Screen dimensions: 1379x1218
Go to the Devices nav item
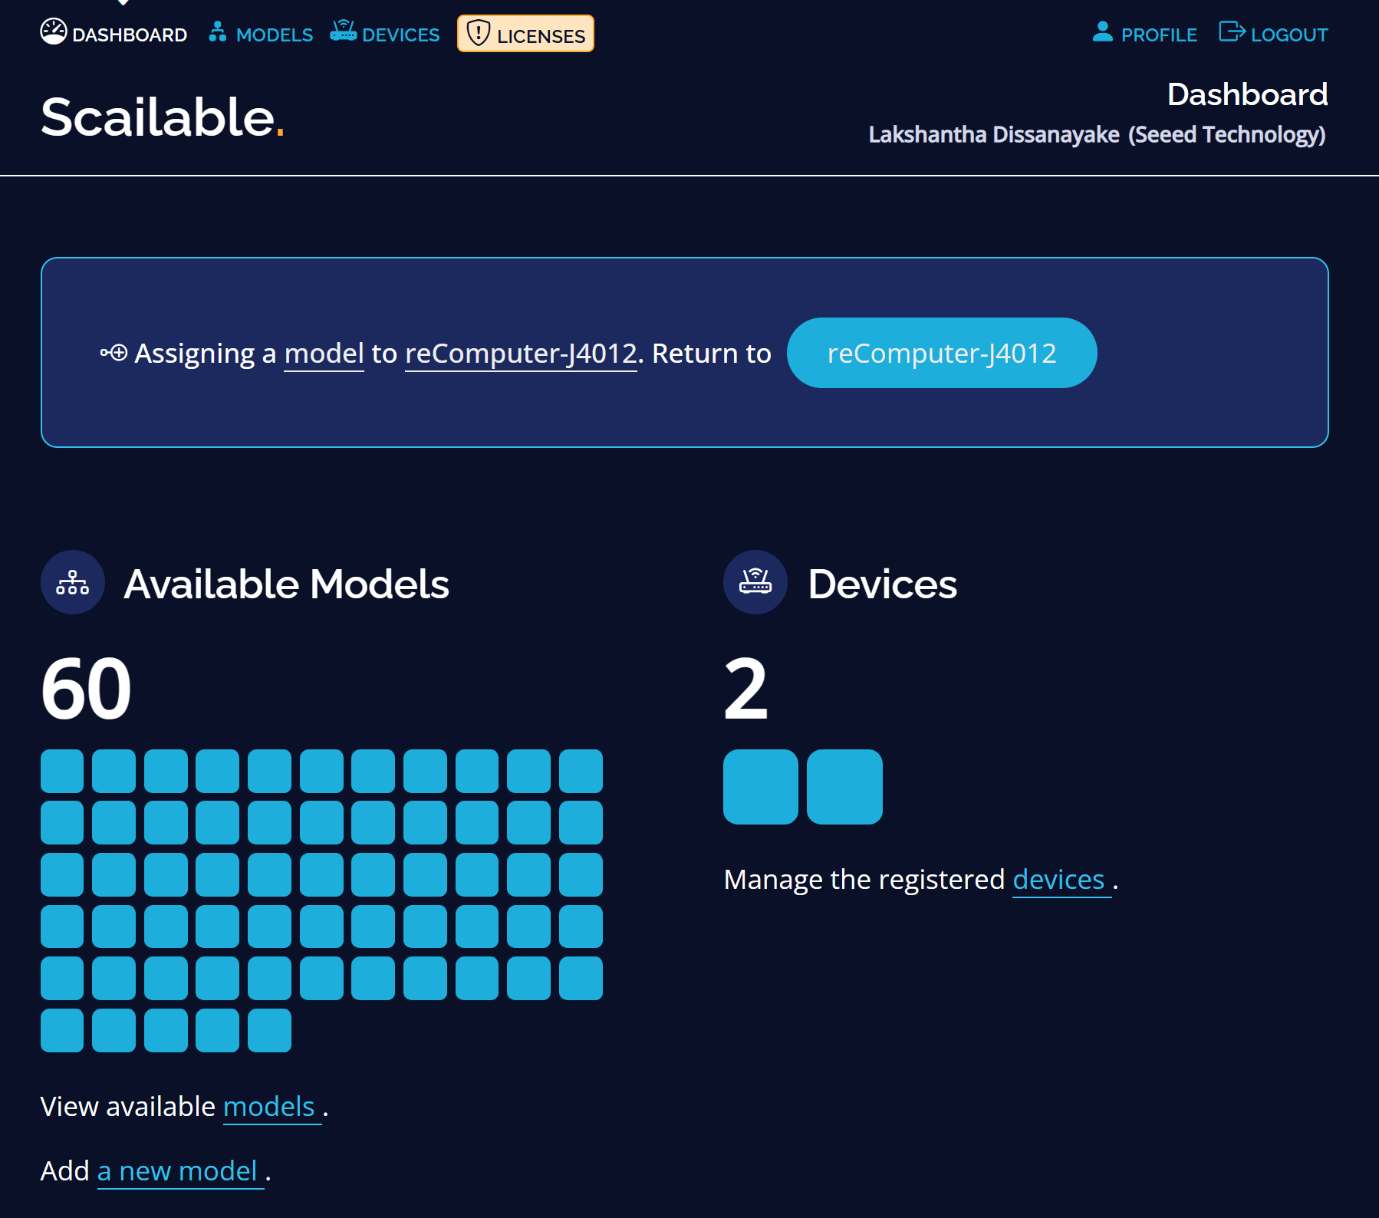[385, 34]
